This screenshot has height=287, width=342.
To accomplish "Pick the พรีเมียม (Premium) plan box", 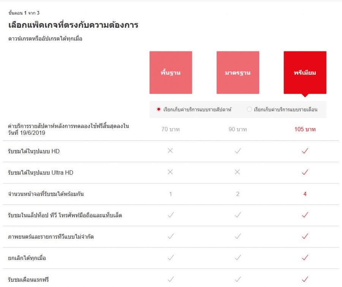I will [x=305, y=72].
